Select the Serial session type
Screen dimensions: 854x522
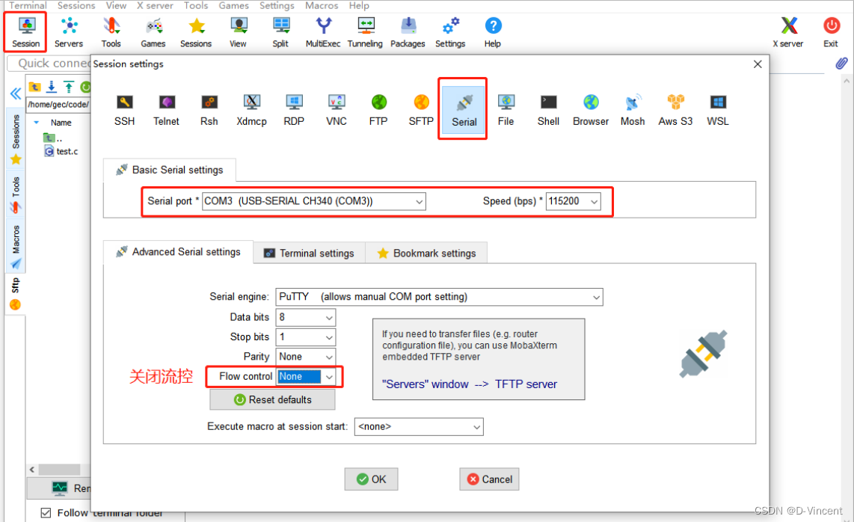click(x=464, y=109)
